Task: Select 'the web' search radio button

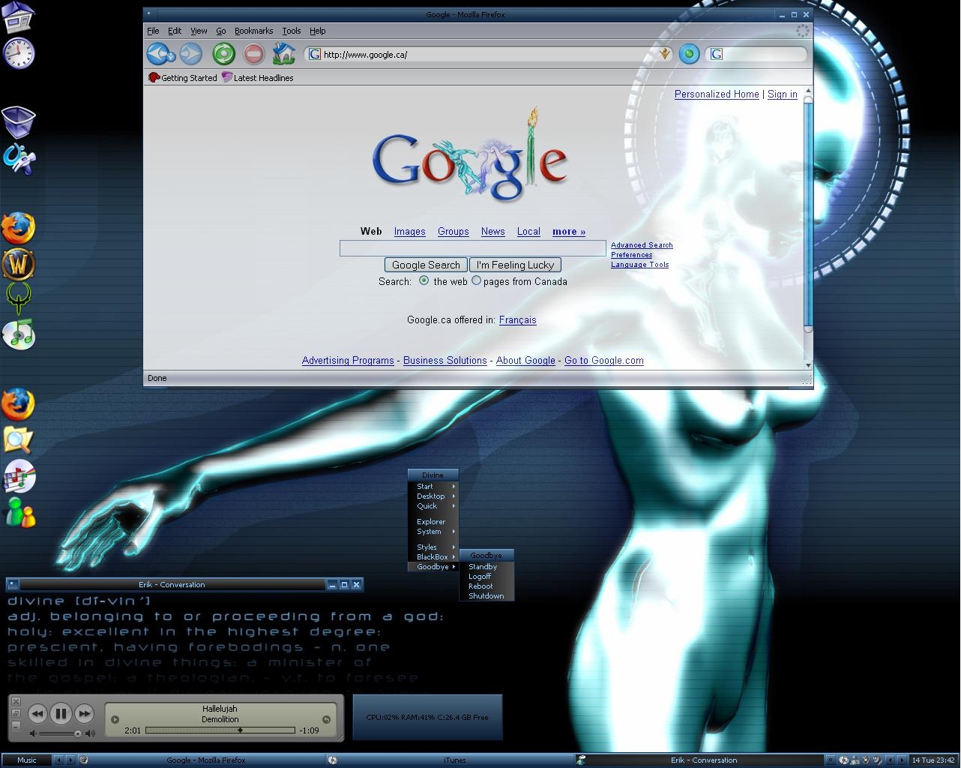Action: 424,280
